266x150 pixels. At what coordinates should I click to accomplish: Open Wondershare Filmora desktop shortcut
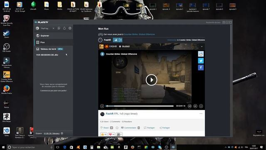coord(7,62)
